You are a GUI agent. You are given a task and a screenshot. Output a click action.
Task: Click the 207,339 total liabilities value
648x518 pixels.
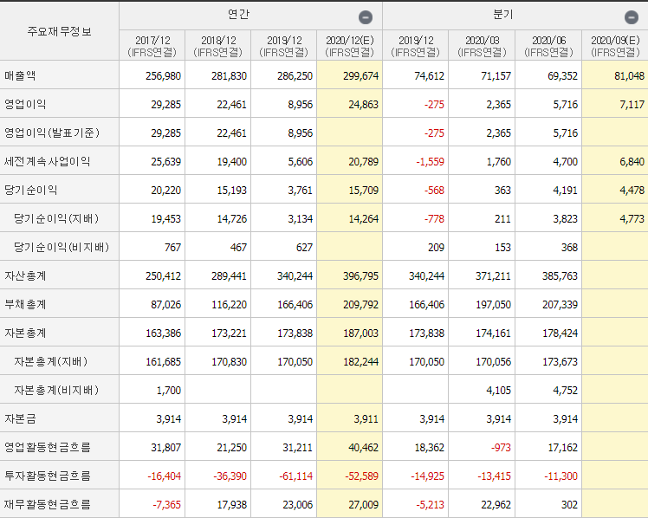point(560,304)
